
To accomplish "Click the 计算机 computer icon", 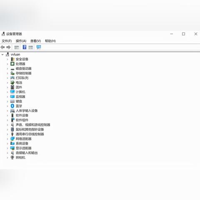I will 12,92.
